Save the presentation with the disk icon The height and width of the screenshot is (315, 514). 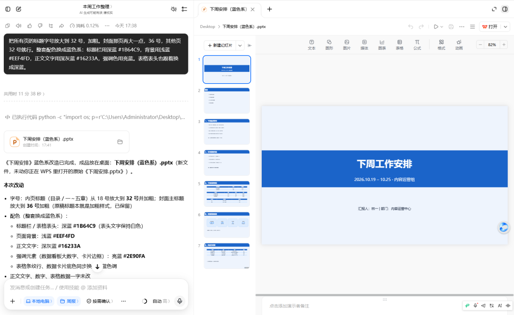(x=451, y=27)
